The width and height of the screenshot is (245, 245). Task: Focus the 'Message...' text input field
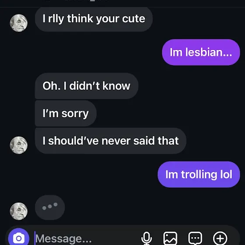click(86, 238)
